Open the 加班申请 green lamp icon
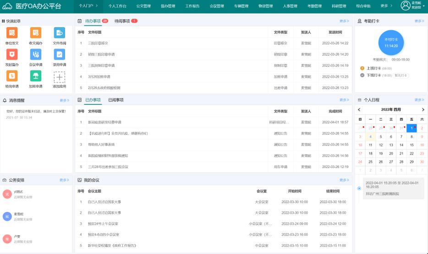The width and height of the screenshot is (428, 254). point(36,76)
